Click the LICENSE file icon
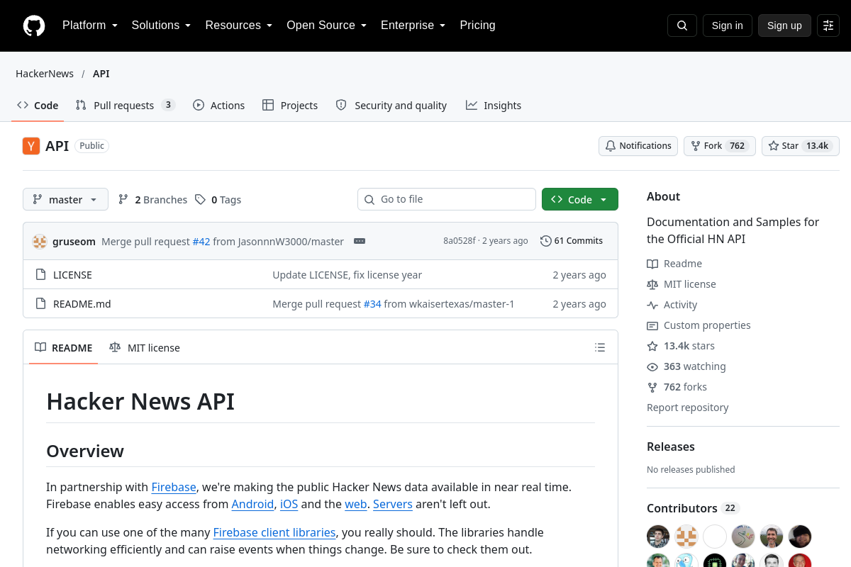This screenshot has width=851, height=567. (41, 275)
